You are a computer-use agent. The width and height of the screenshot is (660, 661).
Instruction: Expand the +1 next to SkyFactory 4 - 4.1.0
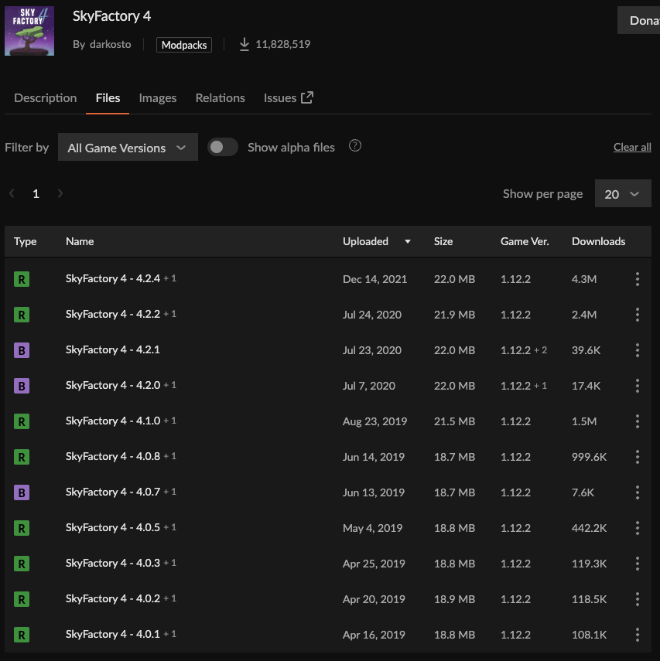(170, 421)
